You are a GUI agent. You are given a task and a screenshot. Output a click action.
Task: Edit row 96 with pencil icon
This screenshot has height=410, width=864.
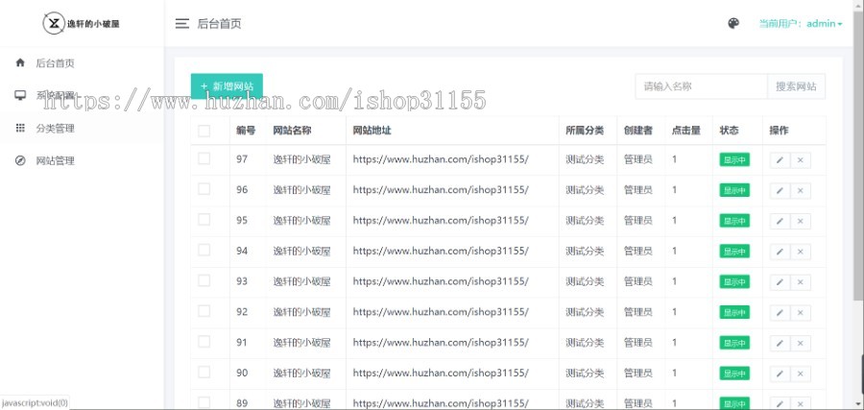click(780, 191)
